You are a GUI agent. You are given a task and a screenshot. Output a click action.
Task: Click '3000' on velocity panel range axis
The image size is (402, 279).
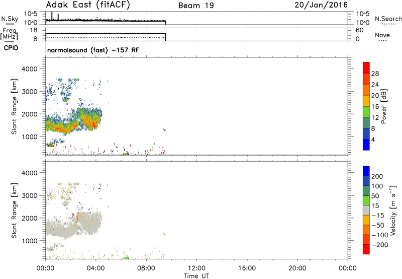point(29,195)
